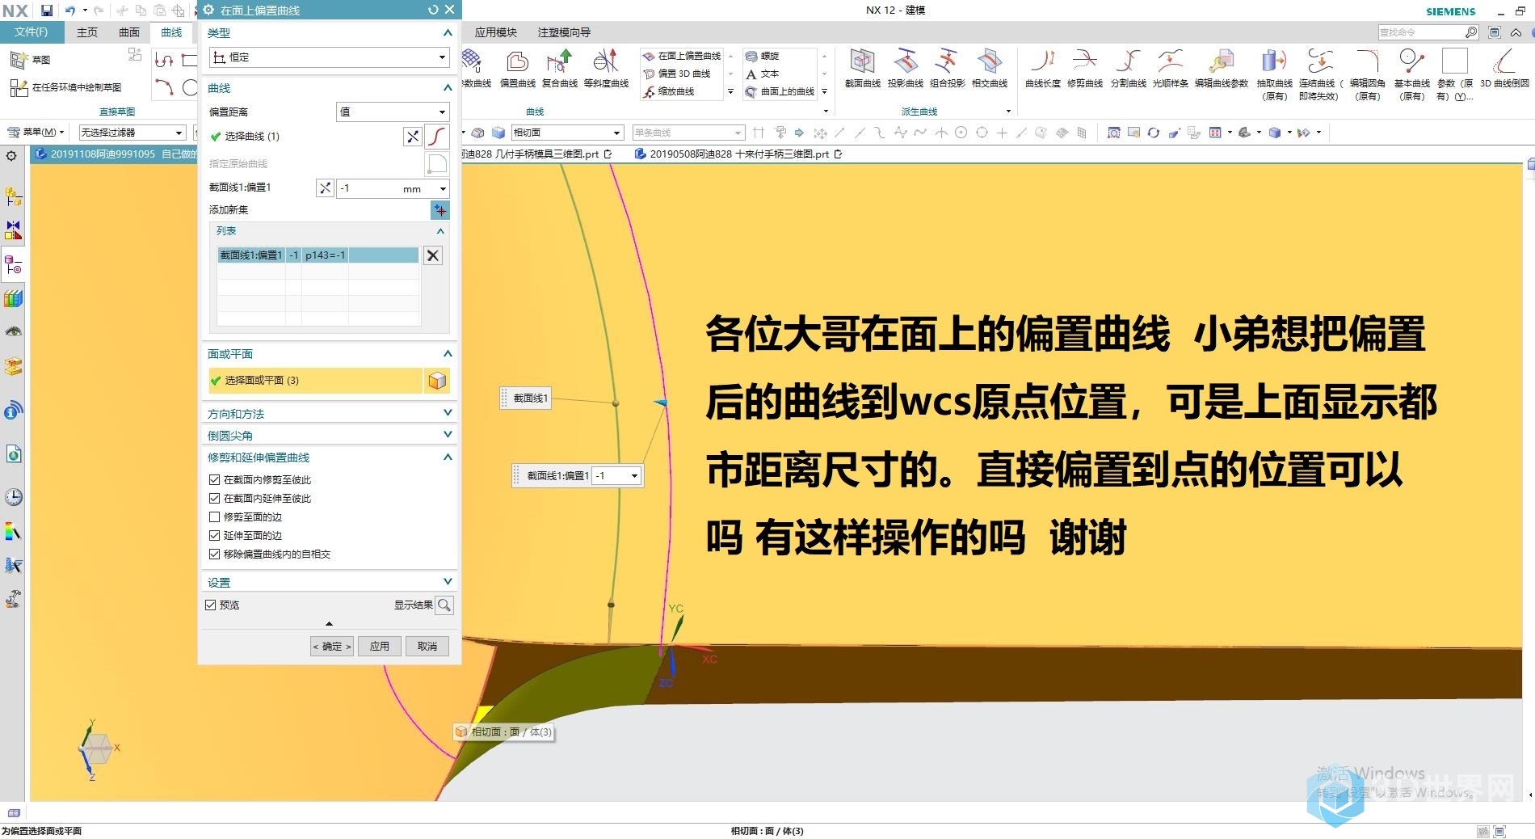The height and width of the screenshot is (839, 1535).
Task: Click the 截面曲线 (Section Curve) ribbon icon
Action: click(x=862, y=63)
